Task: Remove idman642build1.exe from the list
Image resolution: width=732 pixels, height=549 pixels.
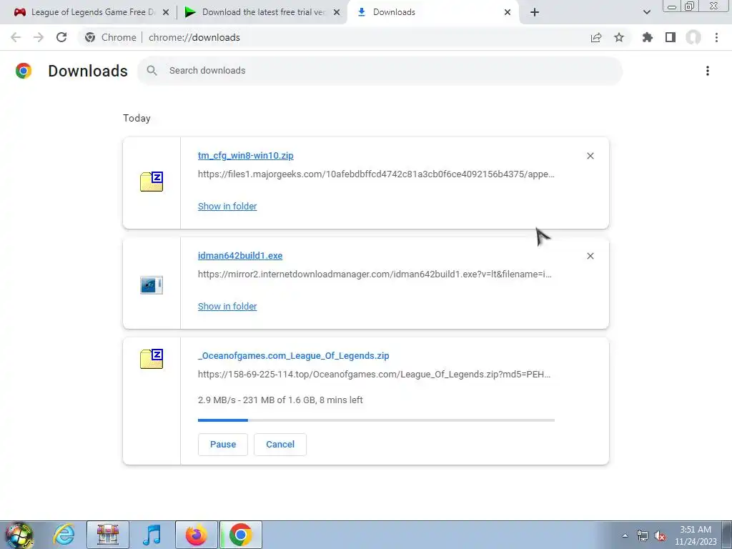Action: [590, 256]
